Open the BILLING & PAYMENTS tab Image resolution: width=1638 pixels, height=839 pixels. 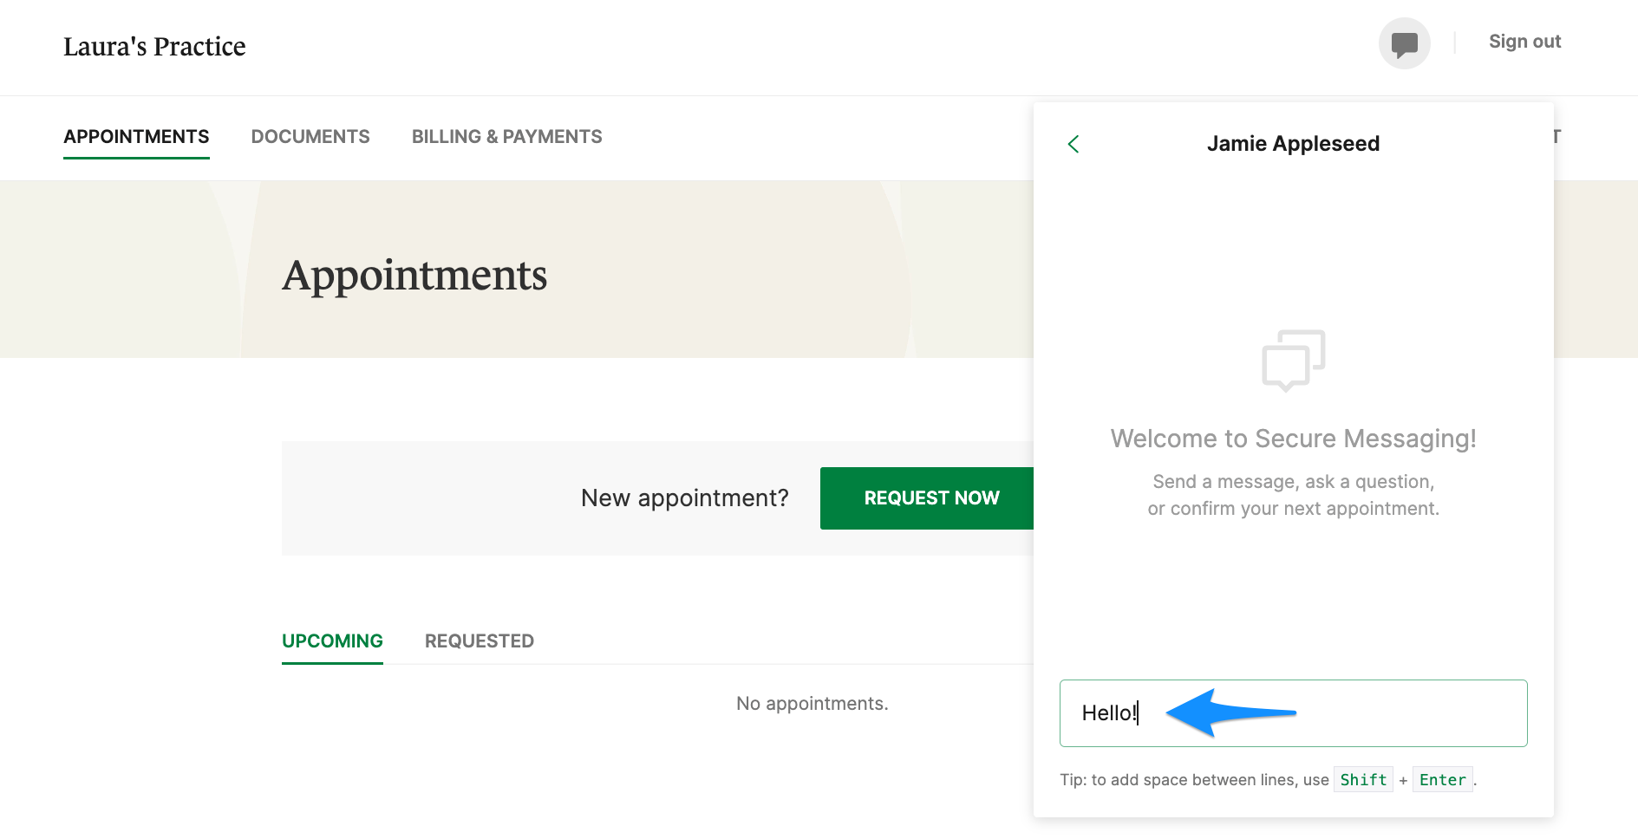[x=506, y=136]
